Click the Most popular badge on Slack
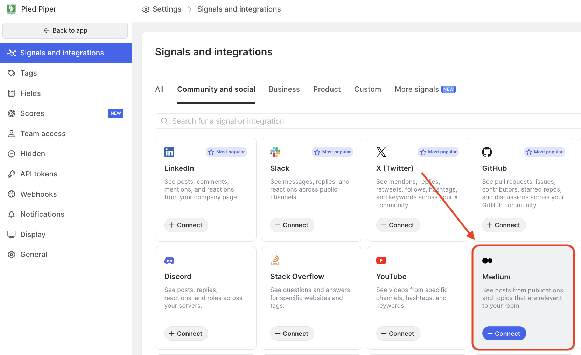This screenshot has height=355, width=581. click(332, 152)
